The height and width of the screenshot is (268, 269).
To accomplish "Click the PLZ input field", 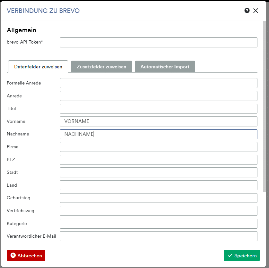I will click(x=158, y=160).
